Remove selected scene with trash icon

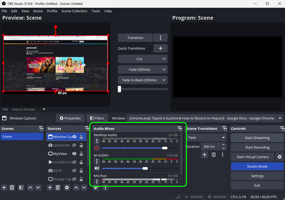pyautogui.click(x=12, y=187)
